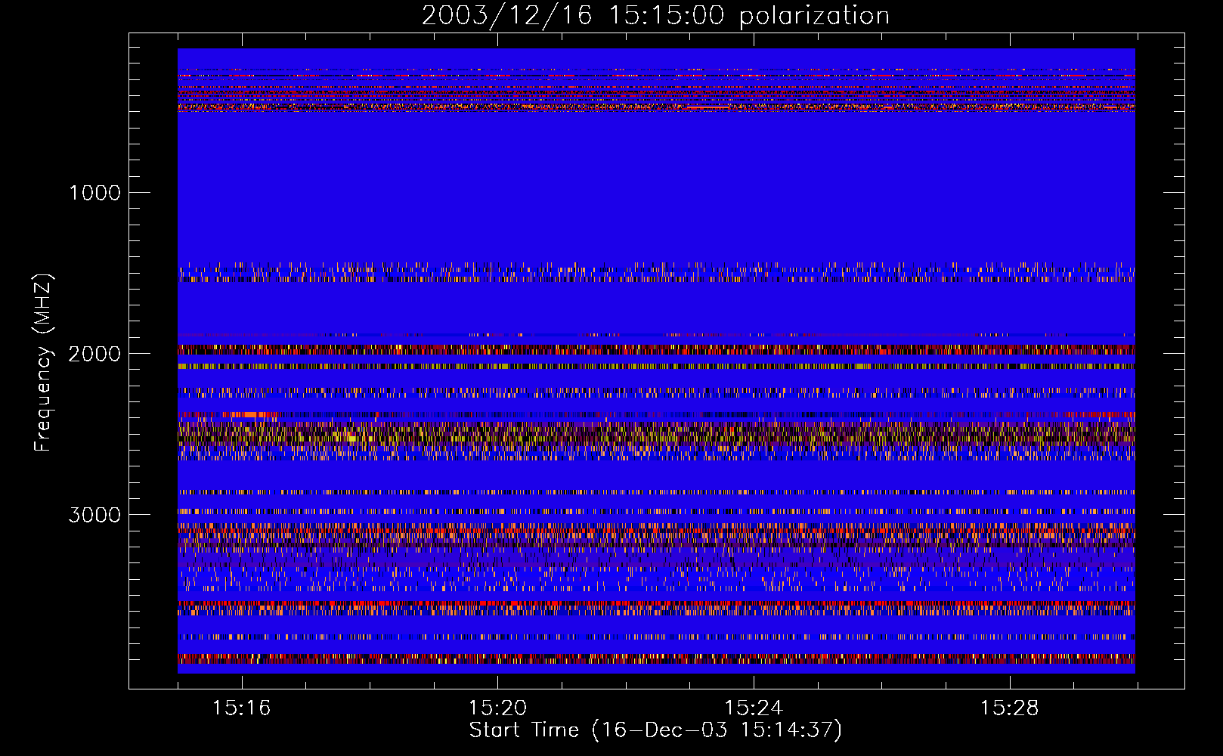Click the 'Frequency (MHZ)' axis label
1223x756 pixels.
(43, 363)
